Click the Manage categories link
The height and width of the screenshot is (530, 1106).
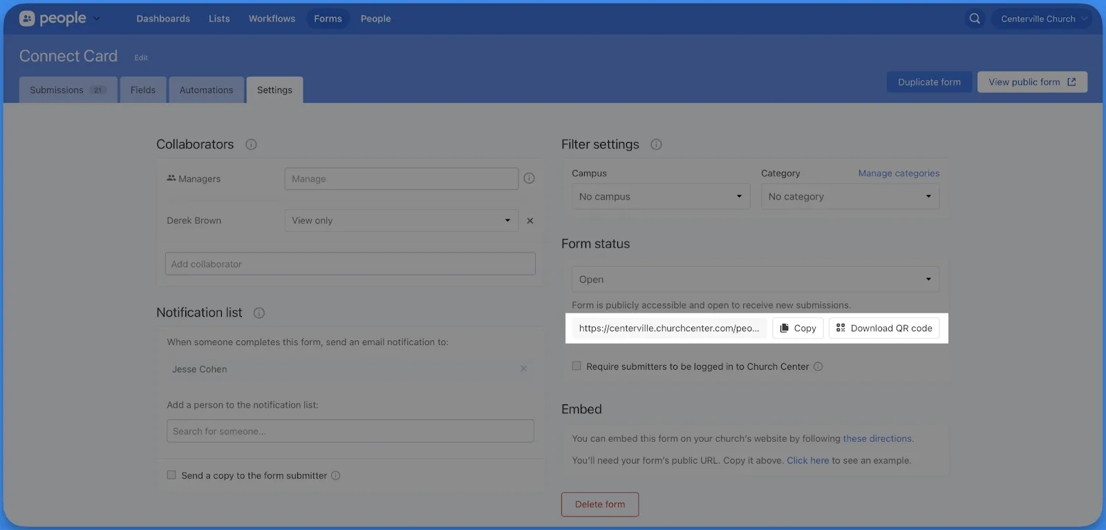click(899, 173)
